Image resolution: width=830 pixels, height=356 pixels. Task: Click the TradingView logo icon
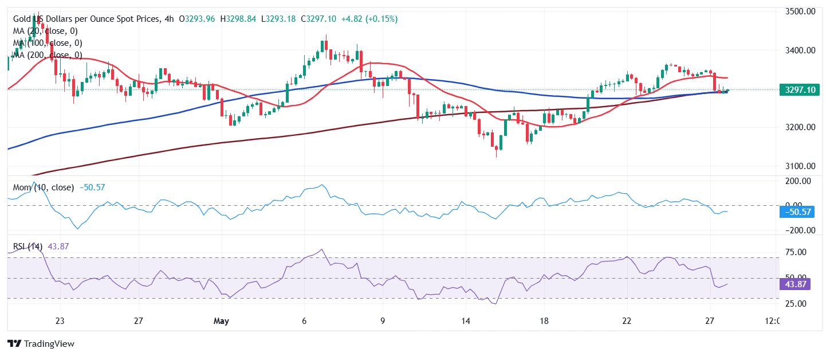(14, 344)
